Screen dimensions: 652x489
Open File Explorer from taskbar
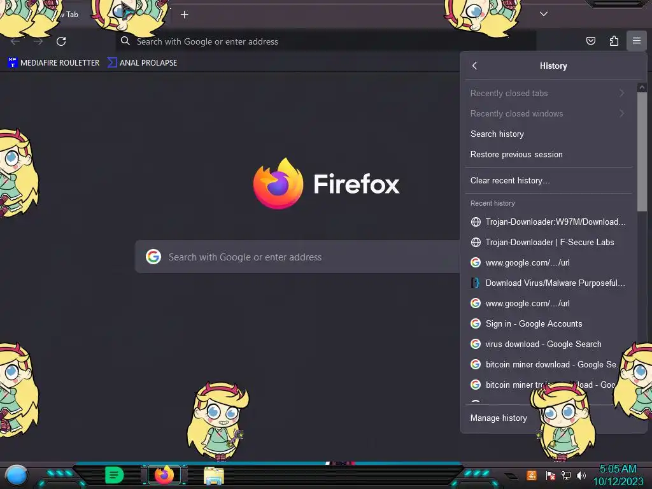point(214,475)
